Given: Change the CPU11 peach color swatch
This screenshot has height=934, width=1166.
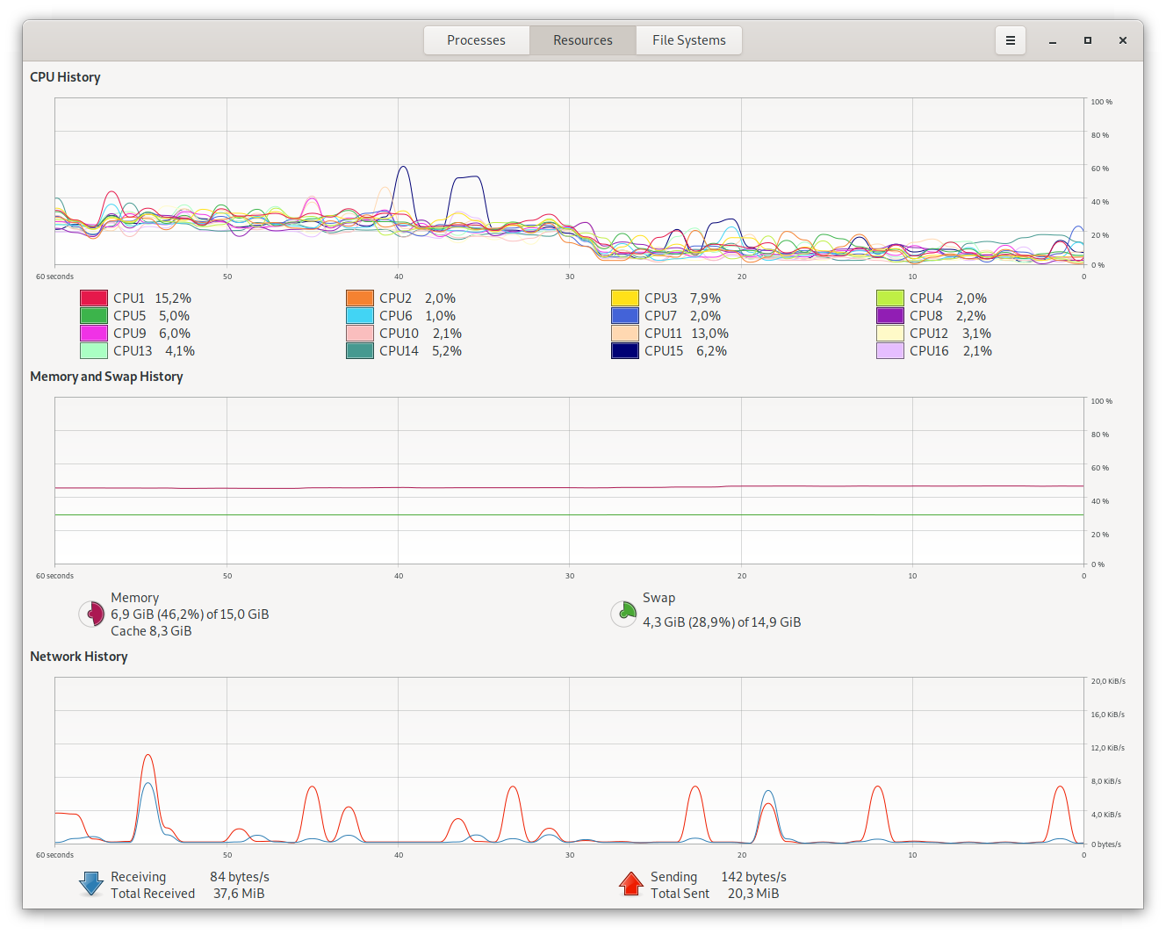Looking at the screenshot, I should point(625,334).
